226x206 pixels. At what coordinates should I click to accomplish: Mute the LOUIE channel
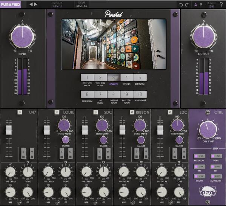(x=70, y=153)
